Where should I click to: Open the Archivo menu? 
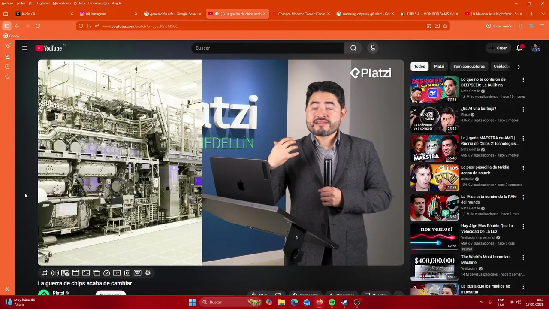point(7,3)
